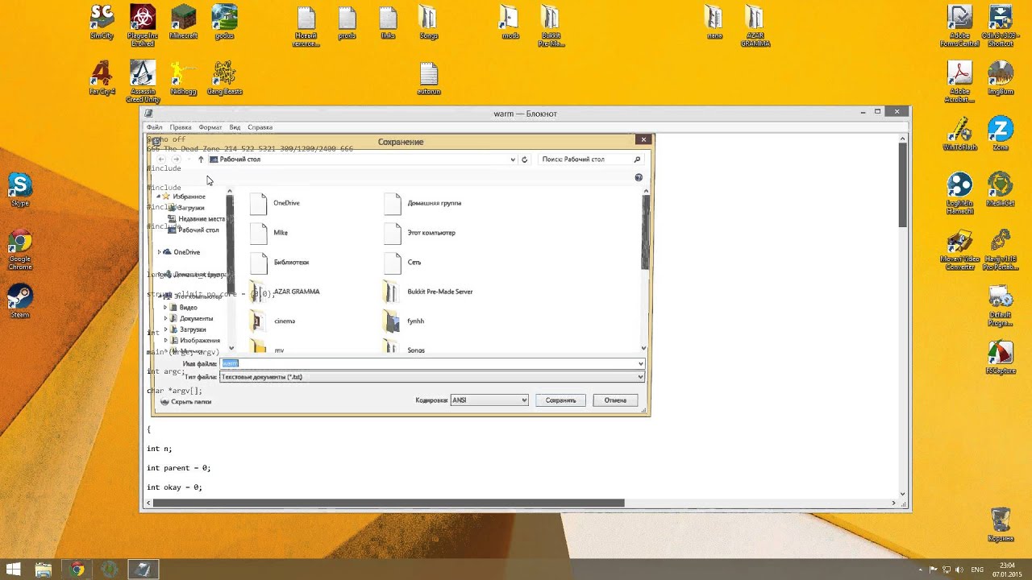Select Домашняя группа in the file list
The width and height of the screenshot is (1032, 580).
pyautogui.click(x=422, y=203)
